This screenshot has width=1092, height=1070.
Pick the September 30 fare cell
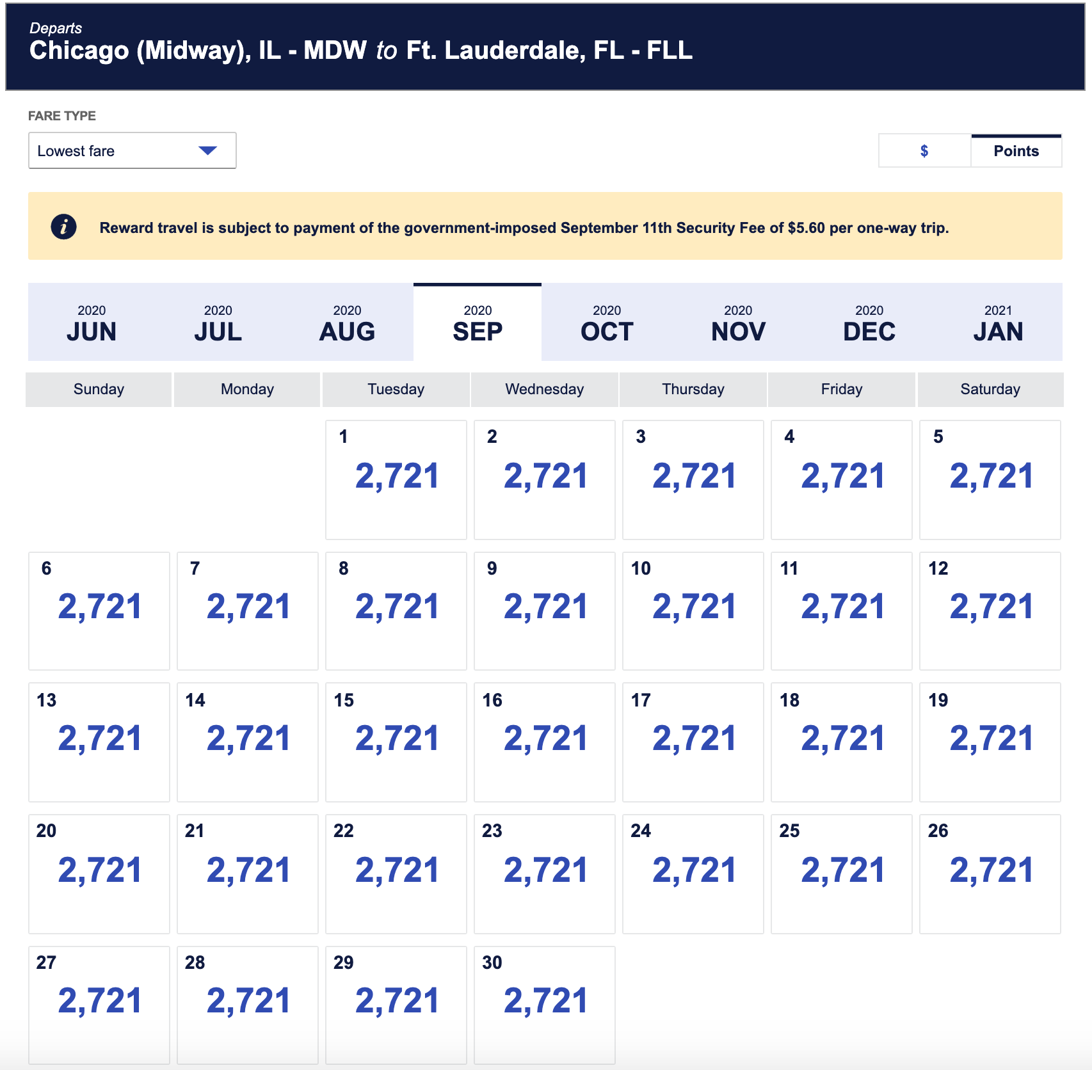545,1005
